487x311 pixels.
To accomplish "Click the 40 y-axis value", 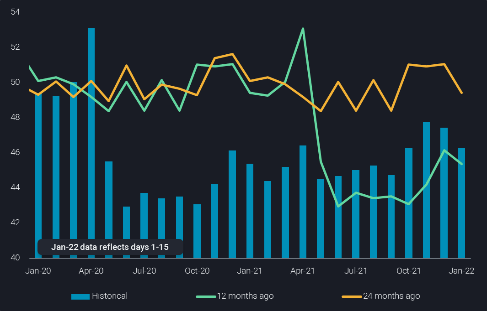I will tap(15, 258).
